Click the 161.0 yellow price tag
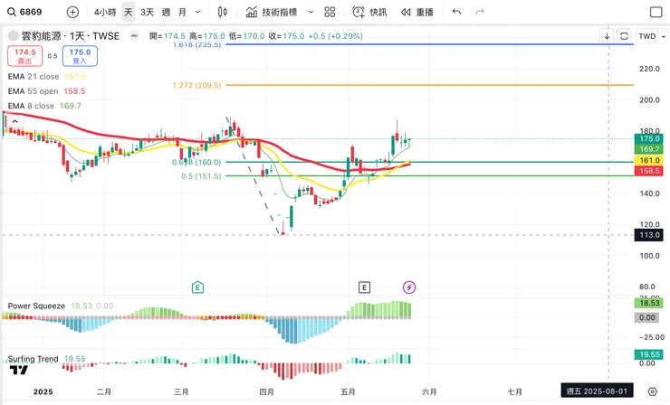The height and width of the screenshot is (405, 670). point(649,161)
